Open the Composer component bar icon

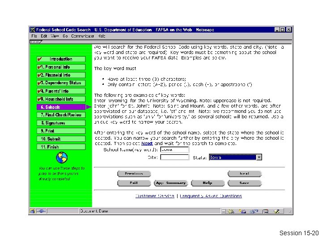(277, 211)
